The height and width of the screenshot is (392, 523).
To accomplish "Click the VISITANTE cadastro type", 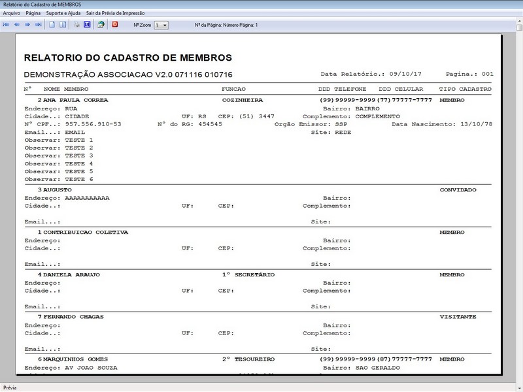I will [458, 317].
